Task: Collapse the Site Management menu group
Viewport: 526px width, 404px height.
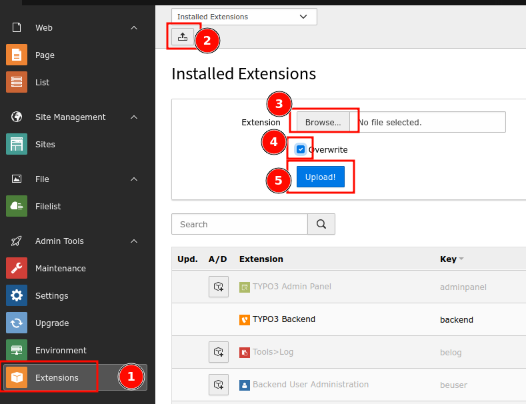Action: 134,117
